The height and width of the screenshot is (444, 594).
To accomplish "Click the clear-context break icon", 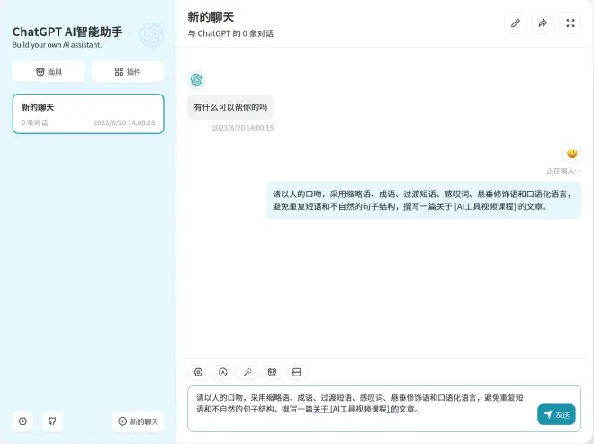I will [x=297, y=372].
